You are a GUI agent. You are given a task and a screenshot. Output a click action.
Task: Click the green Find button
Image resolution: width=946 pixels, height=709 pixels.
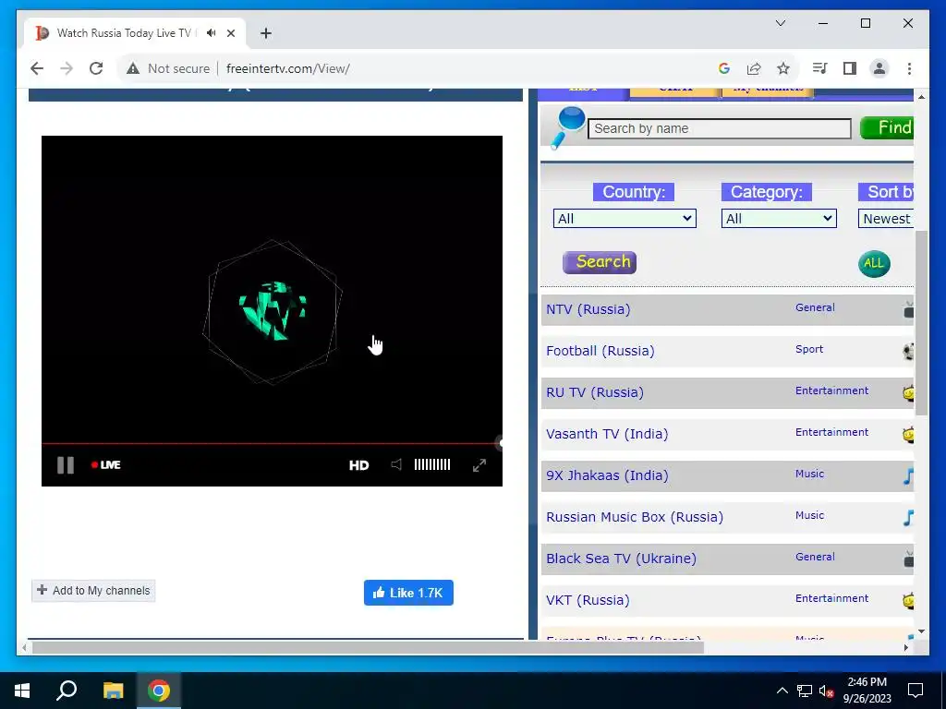887,127
